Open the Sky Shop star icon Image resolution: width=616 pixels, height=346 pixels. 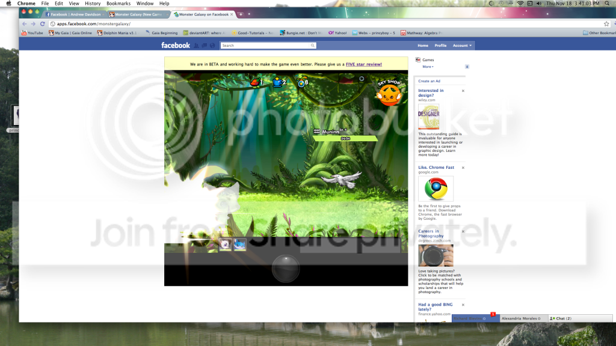click(389, 94)
